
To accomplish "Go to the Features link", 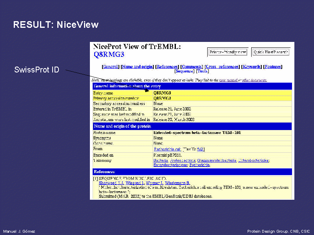I will pos(273,67).
